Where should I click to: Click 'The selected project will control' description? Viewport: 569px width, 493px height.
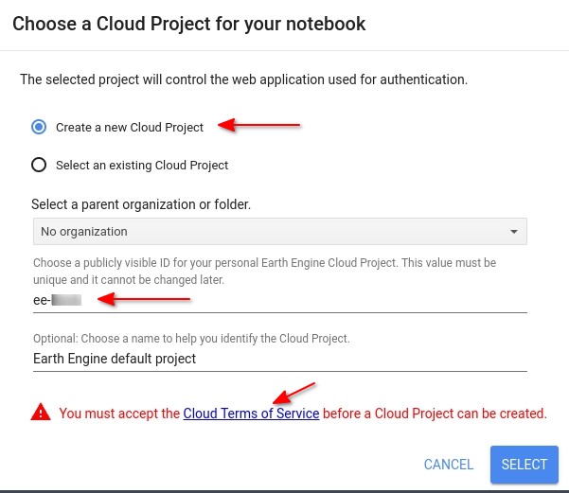click(x=244, y=79)
